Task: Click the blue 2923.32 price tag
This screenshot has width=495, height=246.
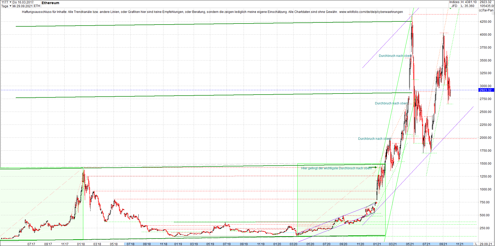Action: [x=486, y=90]
